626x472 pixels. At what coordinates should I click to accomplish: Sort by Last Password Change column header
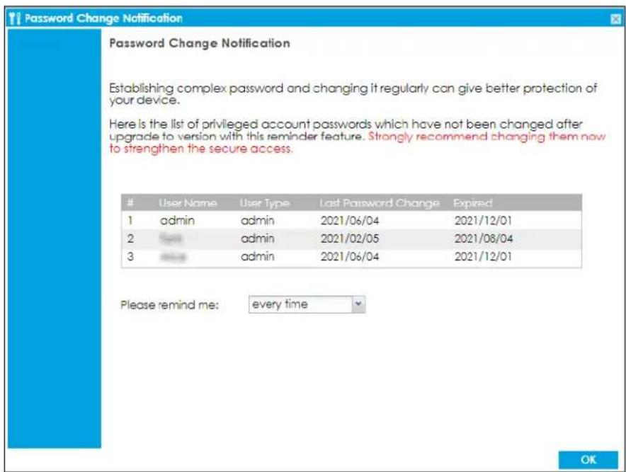pyautogui.click(x=380, y=203)
